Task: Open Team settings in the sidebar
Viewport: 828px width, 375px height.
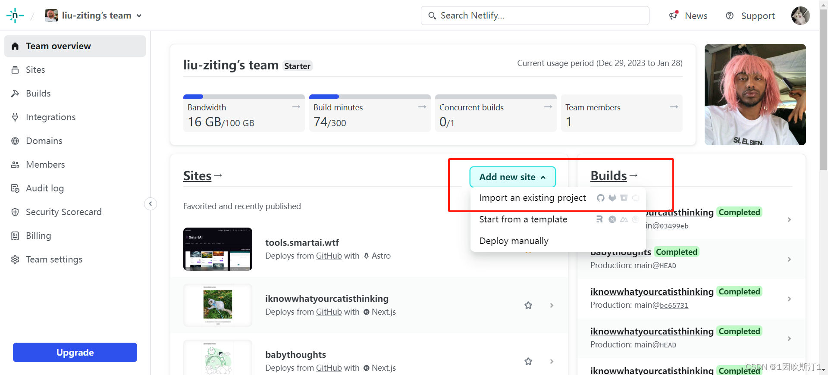Action: tap(75, 259)
